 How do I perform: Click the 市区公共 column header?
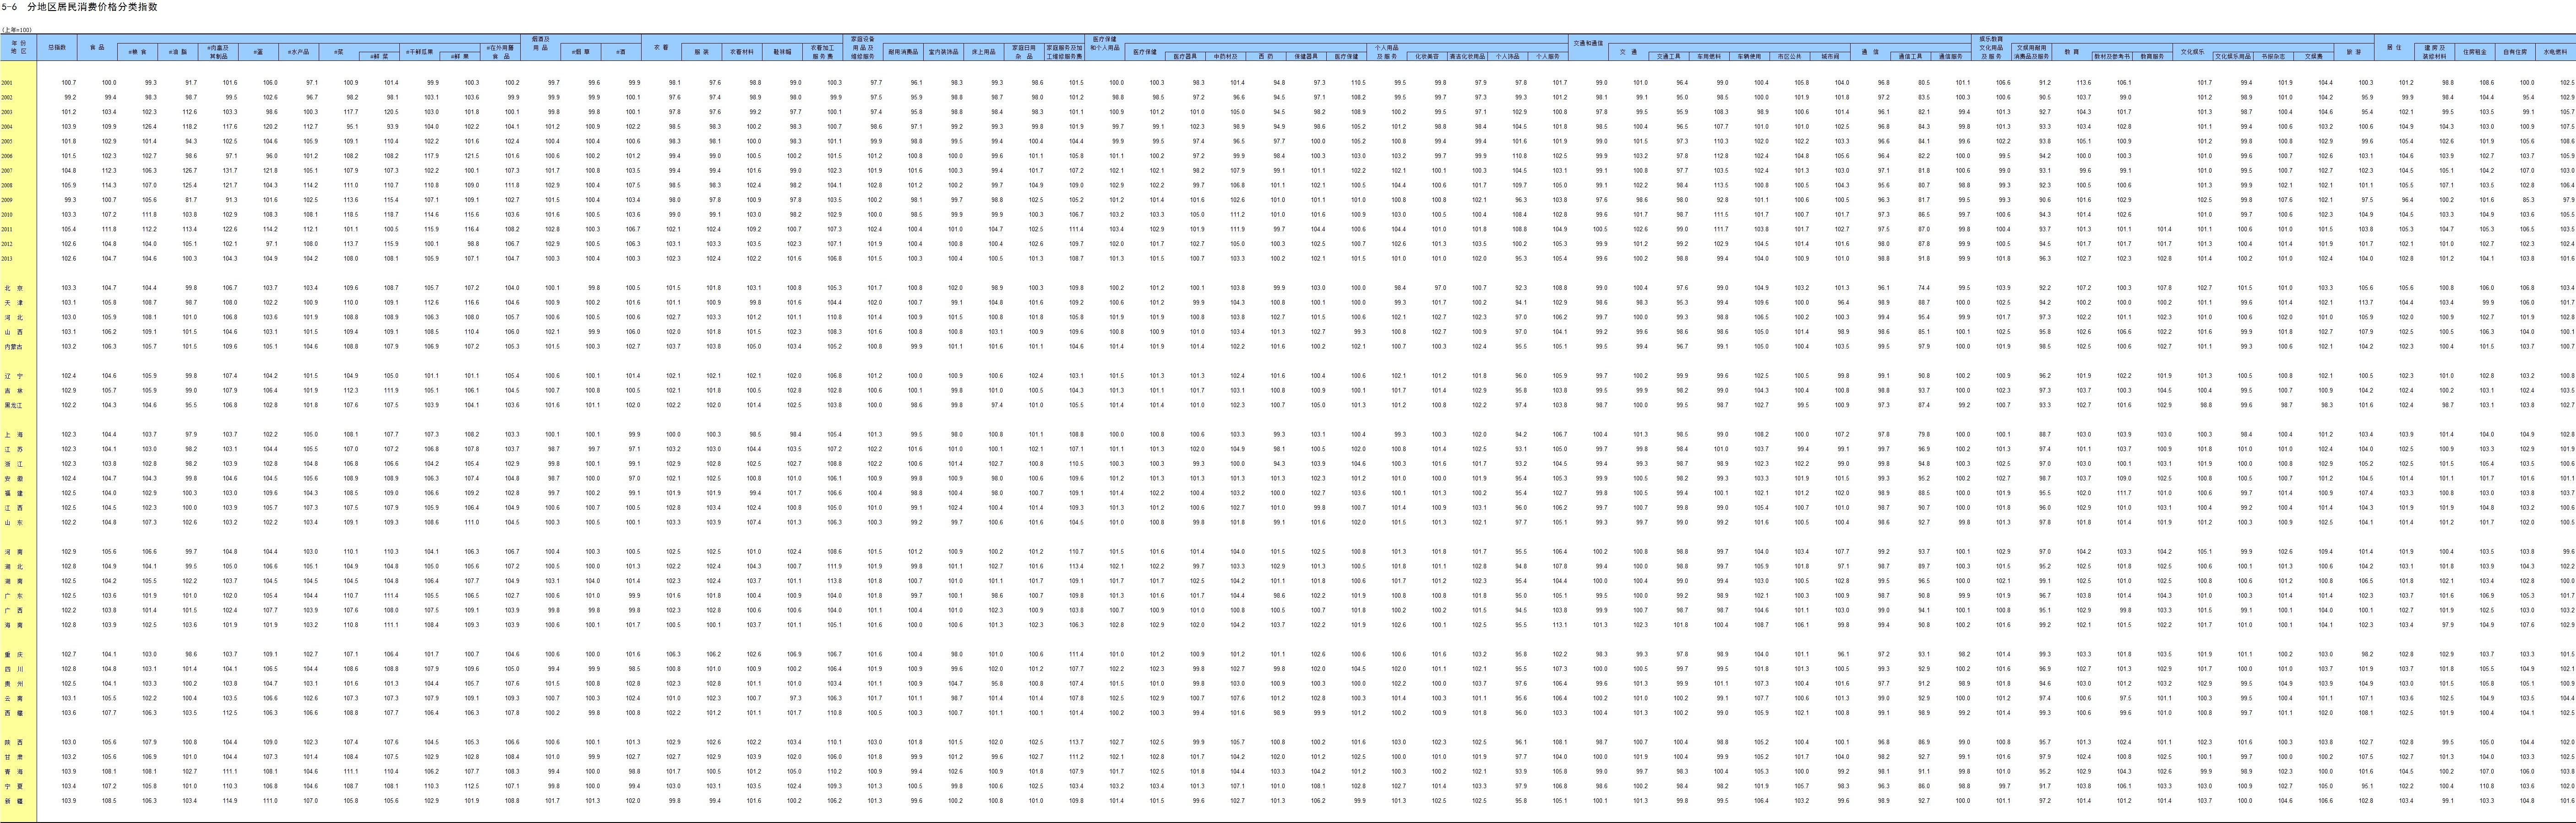(1790, 56)
